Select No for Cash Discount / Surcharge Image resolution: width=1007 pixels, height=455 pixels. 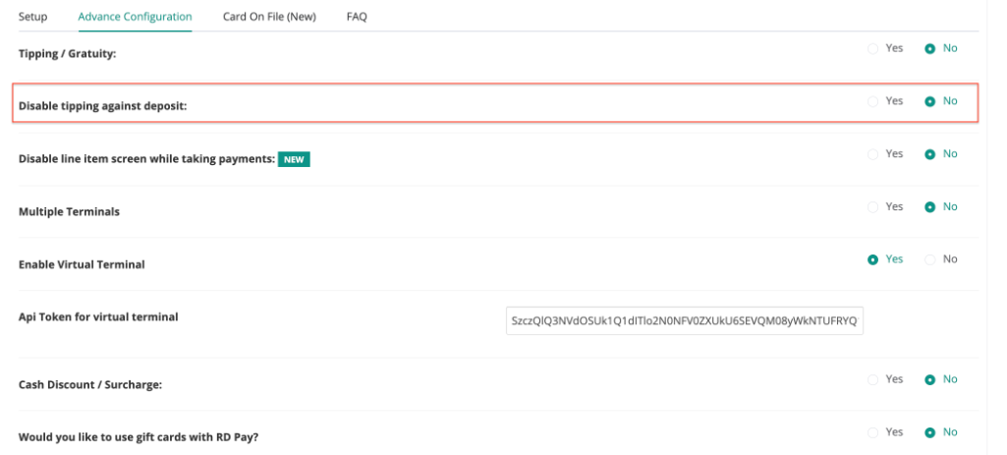[x=929, y=379]
